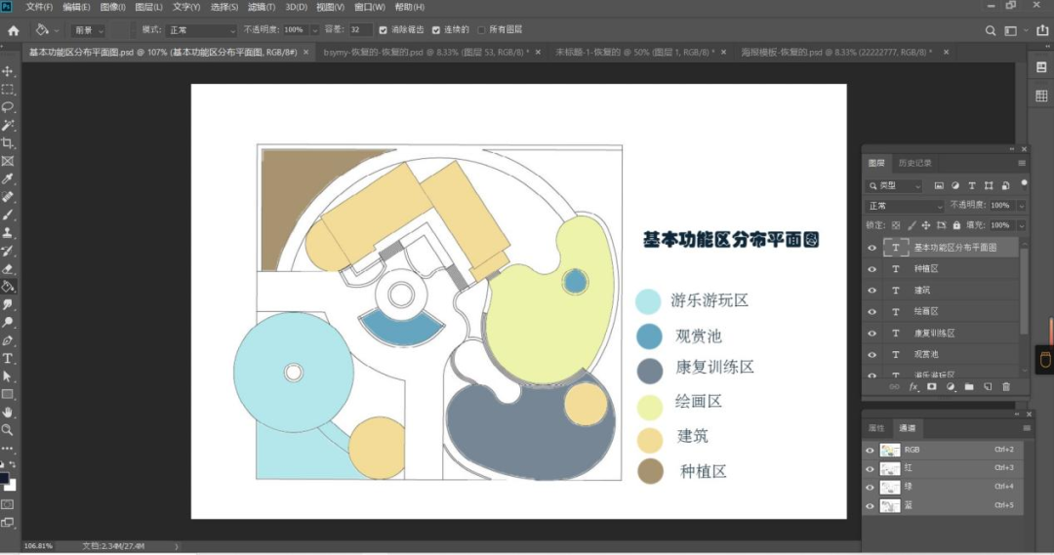Hide the 康复训练区 text layer
The image size is (1054, 555).
tap(872, 334)
